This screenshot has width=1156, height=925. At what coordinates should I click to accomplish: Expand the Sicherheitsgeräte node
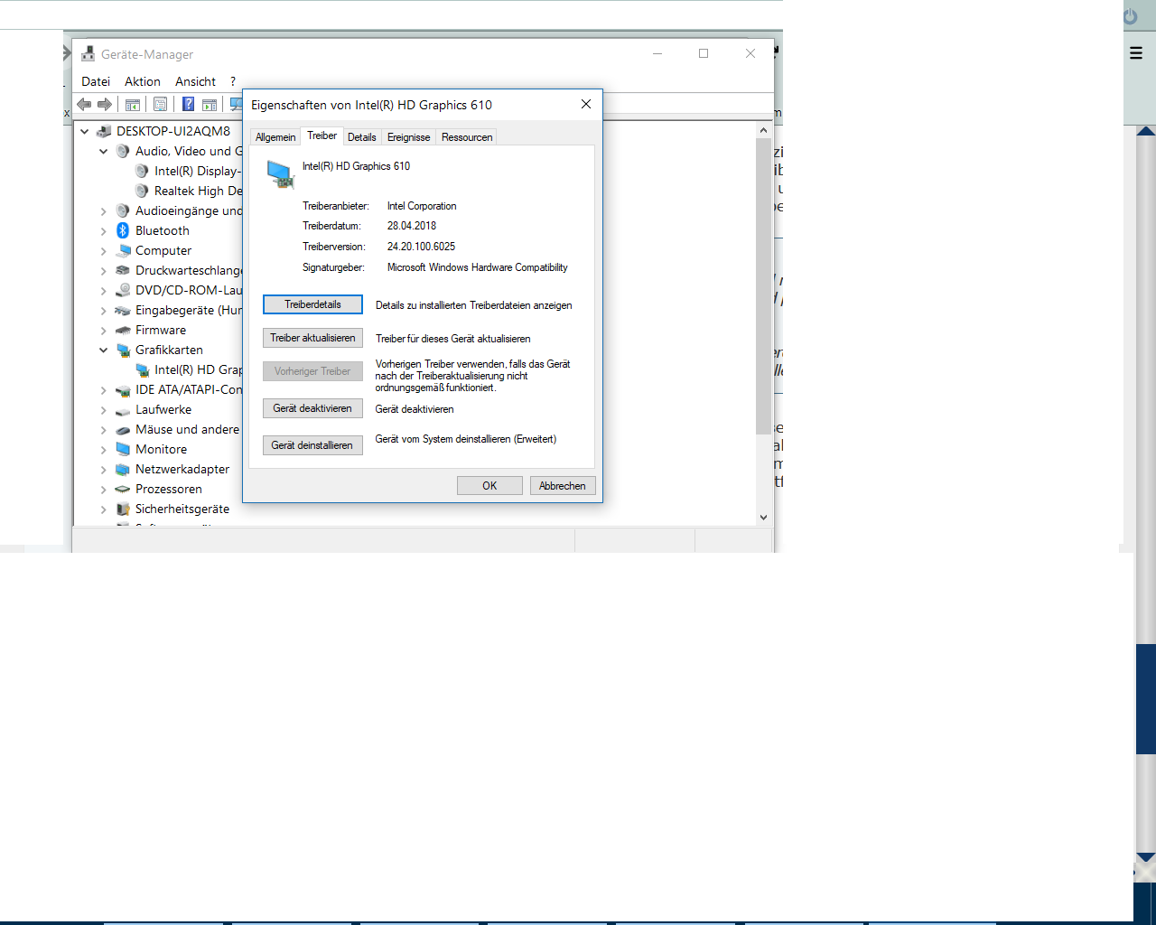click(x=104, y=509)
